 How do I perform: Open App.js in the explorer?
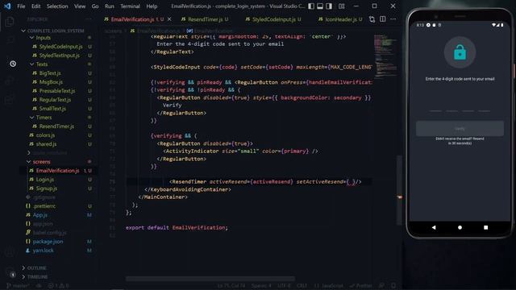coord(40,215)
